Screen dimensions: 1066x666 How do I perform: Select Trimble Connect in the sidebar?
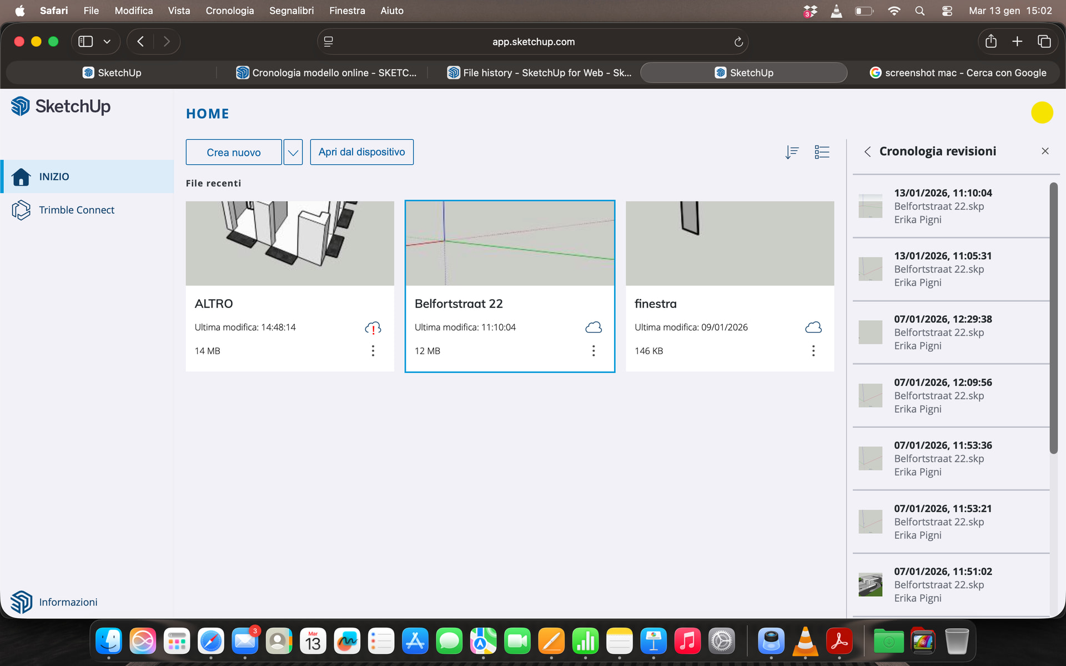click(76, 210)
